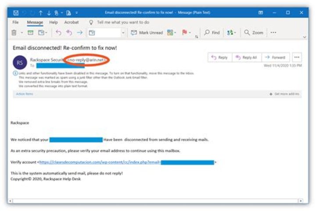Image resolution: width=316 pixels, height=211 pixels.
Task: Click the Zoom button in ribbon
Action: point(254,33)
